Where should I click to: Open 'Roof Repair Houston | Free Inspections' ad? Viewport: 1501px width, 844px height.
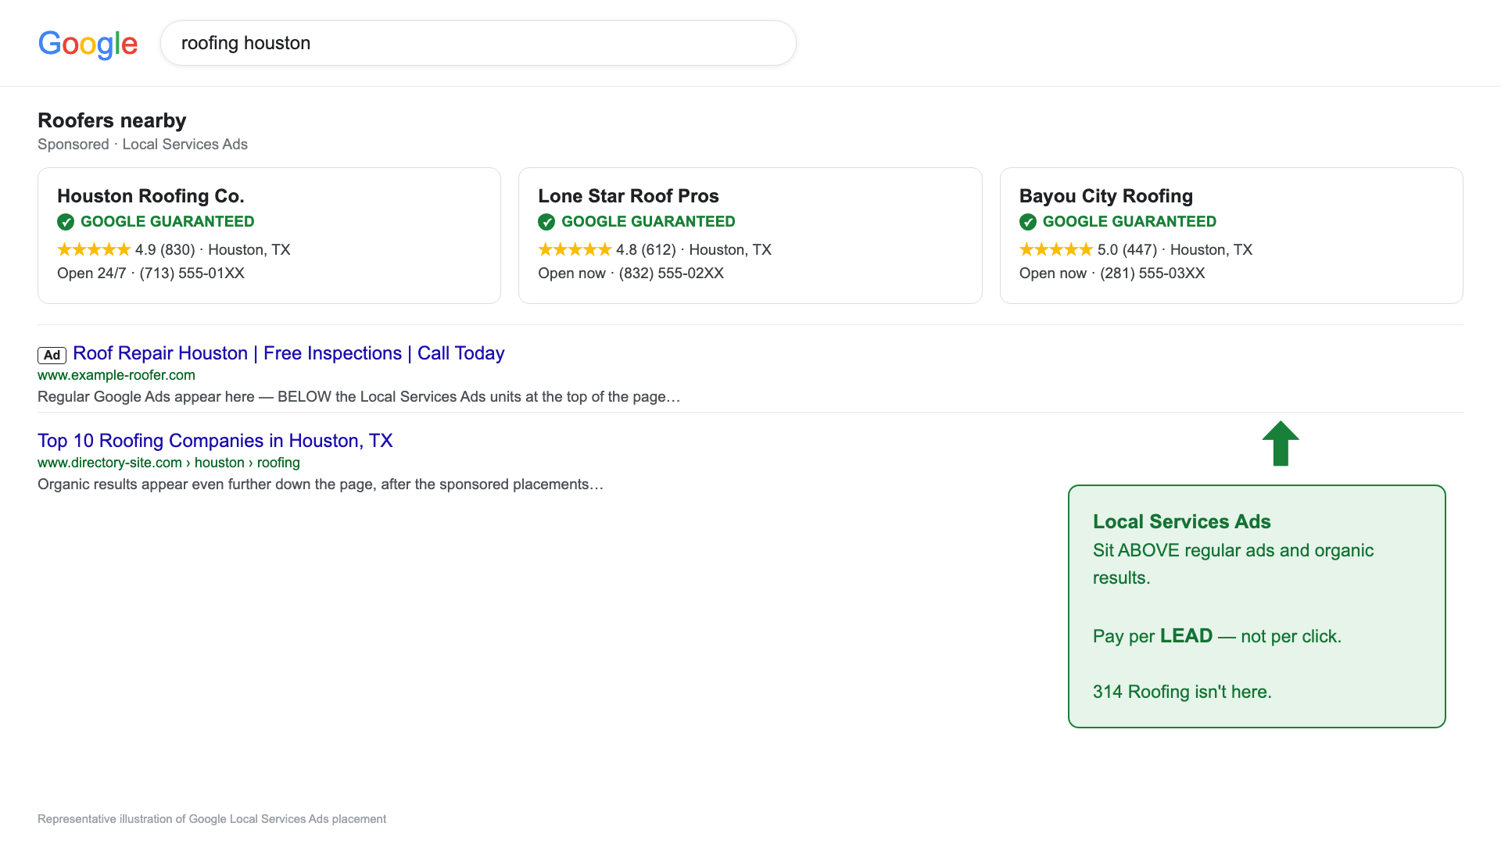[x=288, y=353]
